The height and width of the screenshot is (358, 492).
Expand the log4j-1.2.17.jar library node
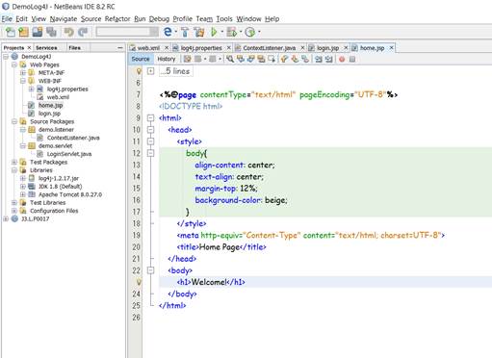point(23,178)
